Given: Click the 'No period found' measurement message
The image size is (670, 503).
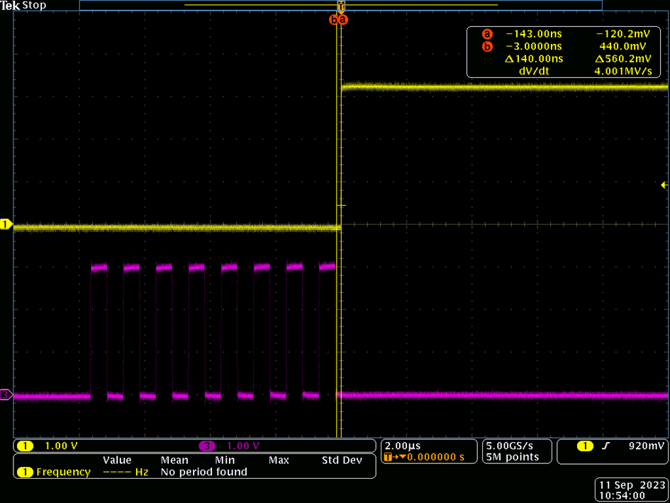Looking at the screenshot, I should pyautogui.click(x=203, y=472).
